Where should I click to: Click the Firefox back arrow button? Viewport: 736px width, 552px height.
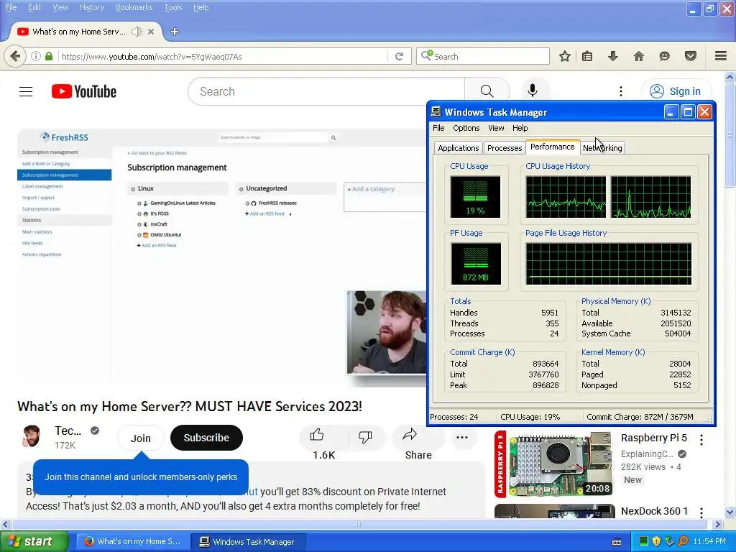tap(15, 56)
